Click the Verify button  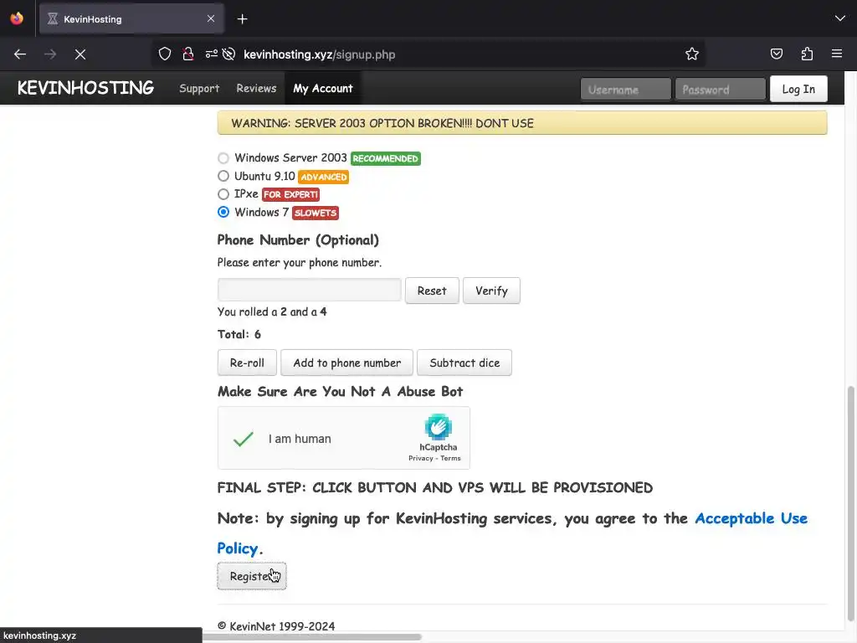[491, 291]
